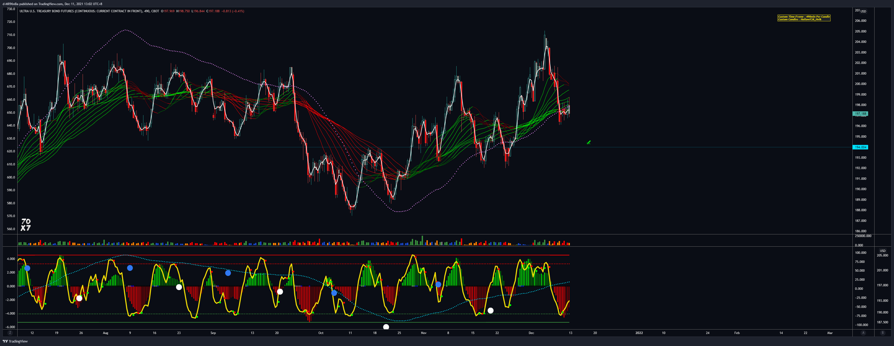Click the 700.0 left axis label
894x346 pixels.
click(x=11, y=48)
